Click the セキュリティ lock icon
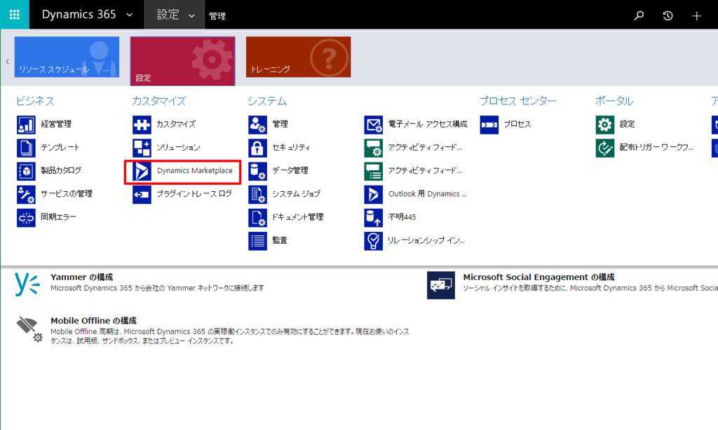The height and width of the screenshot is (430, 718). click(258, 148)
